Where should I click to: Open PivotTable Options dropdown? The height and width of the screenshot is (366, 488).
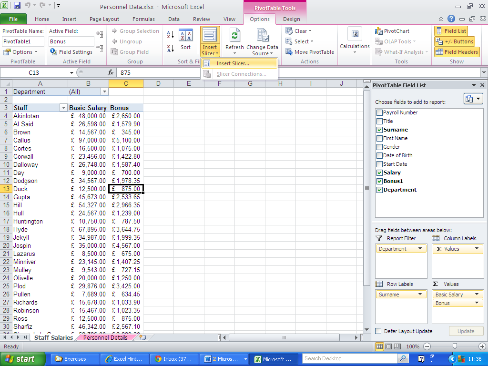[21, 52]
